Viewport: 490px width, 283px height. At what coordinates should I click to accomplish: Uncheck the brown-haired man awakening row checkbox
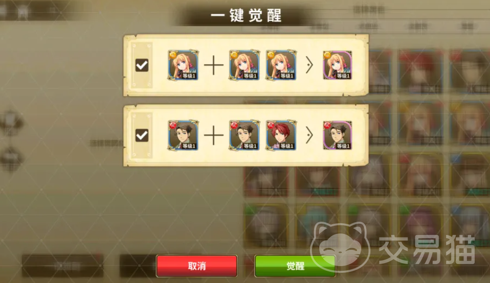pyautogui.click(x=142, y=135)
